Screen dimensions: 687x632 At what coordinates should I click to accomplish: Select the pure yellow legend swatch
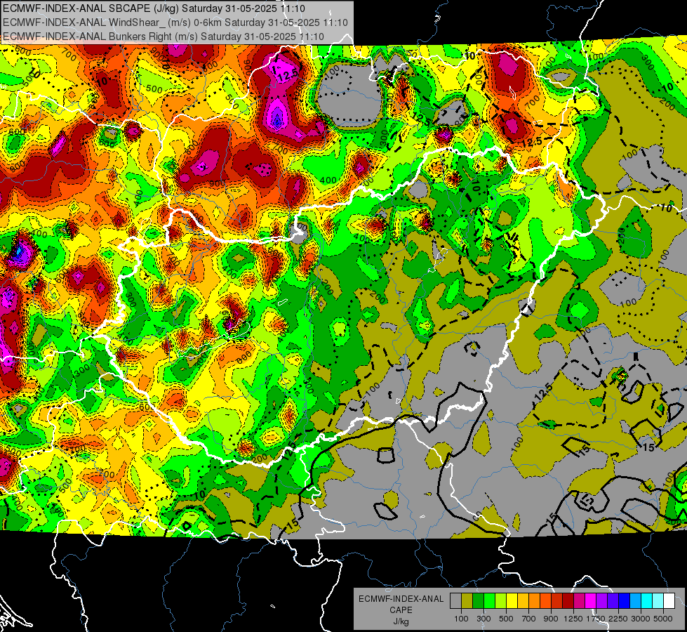(512, 601)
